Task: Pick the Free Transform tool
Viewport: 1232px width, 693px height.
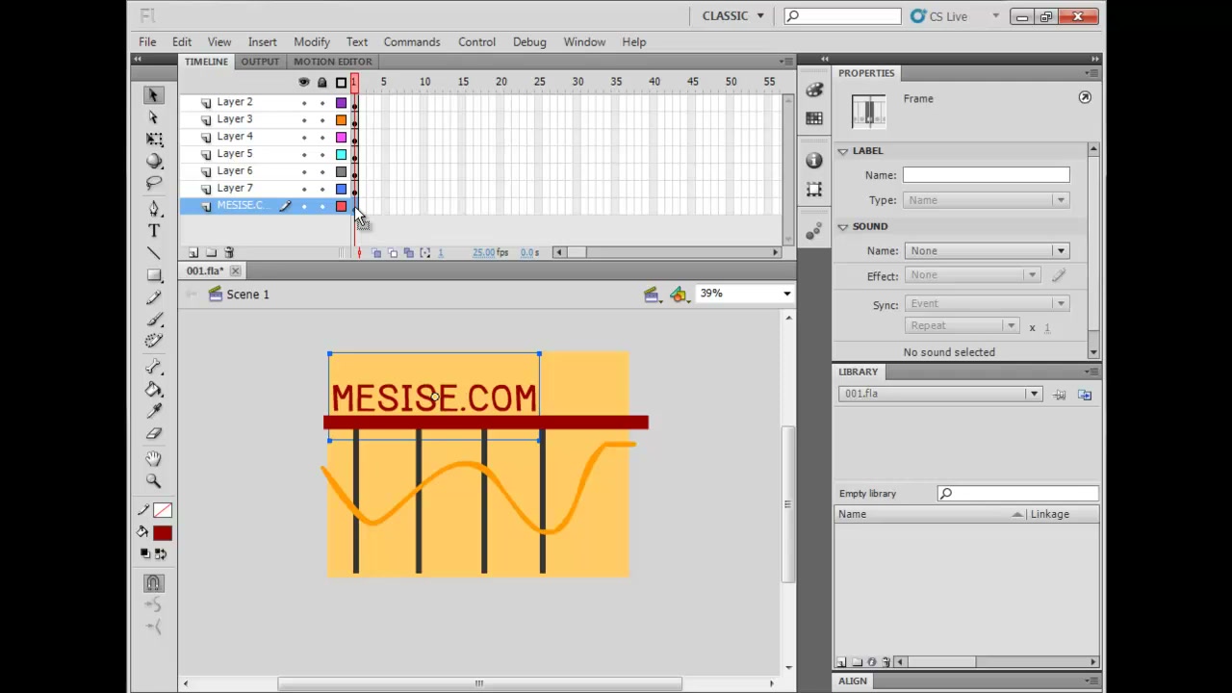Action: point(154,140)
